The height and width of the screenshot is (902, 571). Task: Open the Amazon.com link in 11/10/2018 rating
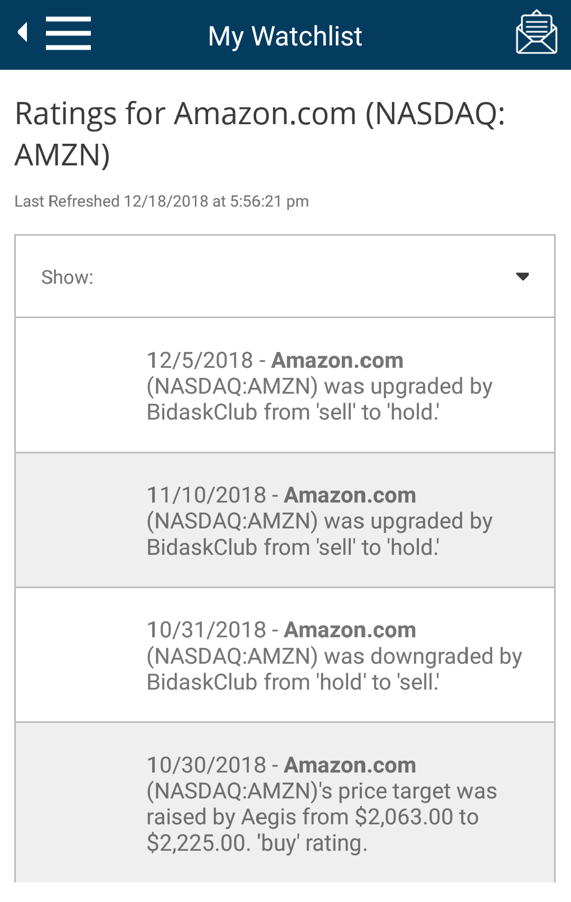[350, 495]
